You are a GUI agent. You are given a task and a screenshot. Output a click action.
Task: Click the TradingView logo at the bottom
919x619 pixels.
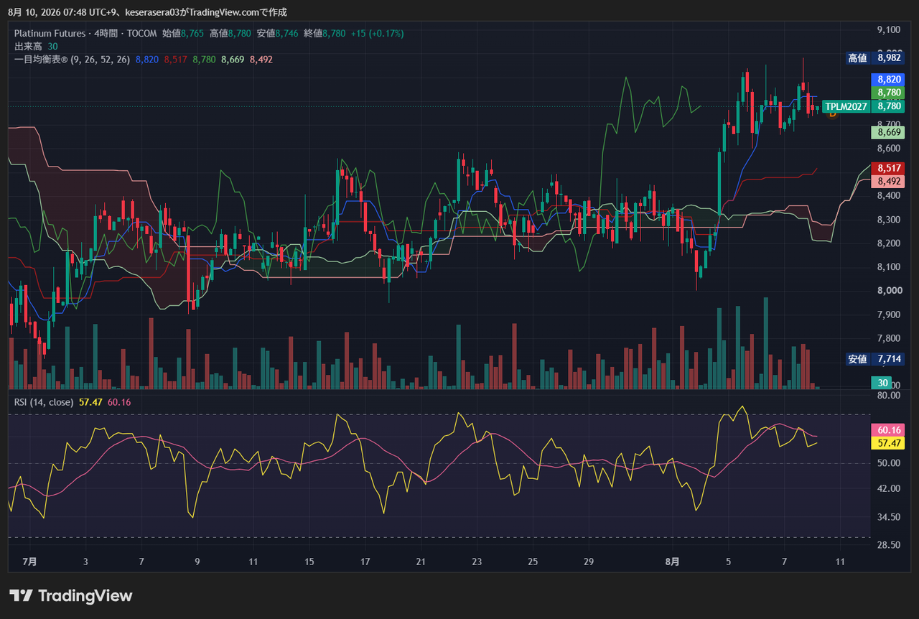click(71, 596)
